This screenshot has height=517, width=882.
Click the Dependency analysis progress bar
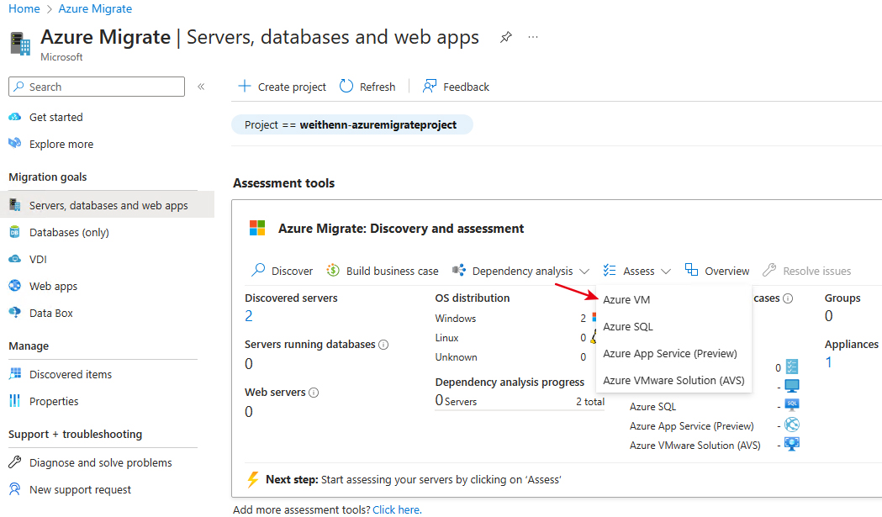click(519, 410)
